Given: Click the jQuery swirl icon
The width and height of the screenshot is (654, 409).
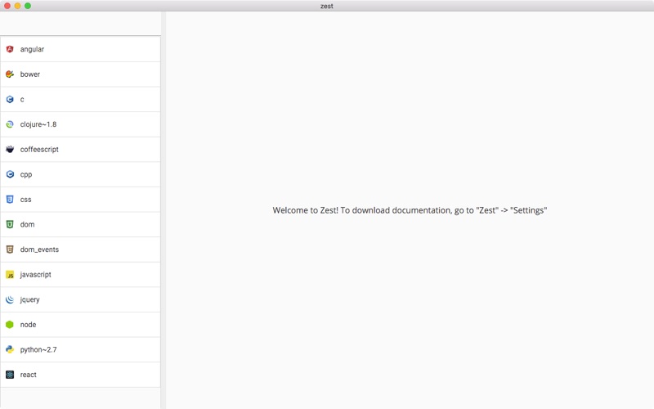Looking at the screenshot, I should [x=10, y=299].
